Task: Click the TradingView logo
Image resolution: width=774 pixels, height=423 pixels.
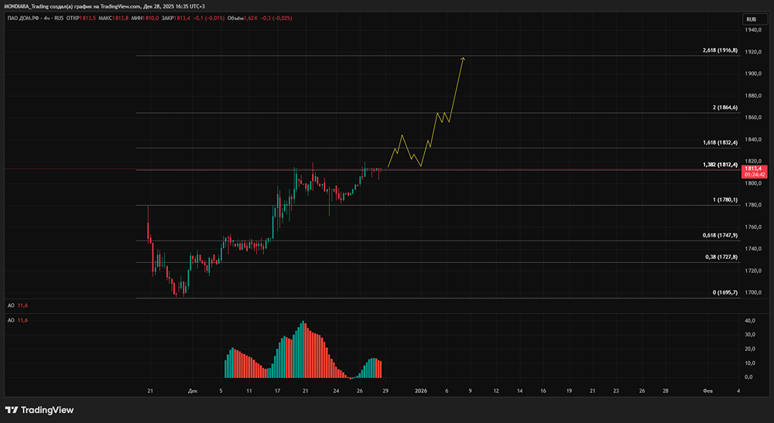Action: click(39, 410)
